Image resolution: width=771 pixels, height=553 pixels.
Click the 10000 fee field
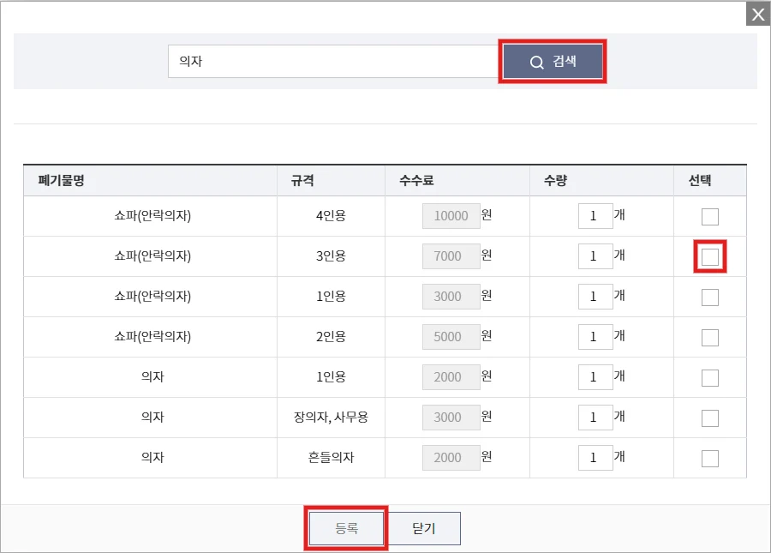pos(451,216)
